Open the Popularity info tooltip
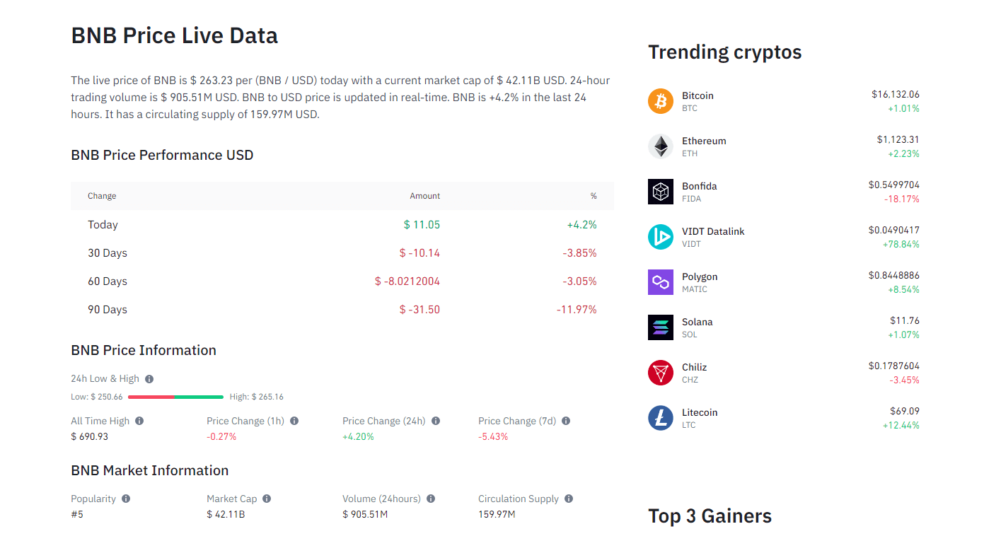 127,499
